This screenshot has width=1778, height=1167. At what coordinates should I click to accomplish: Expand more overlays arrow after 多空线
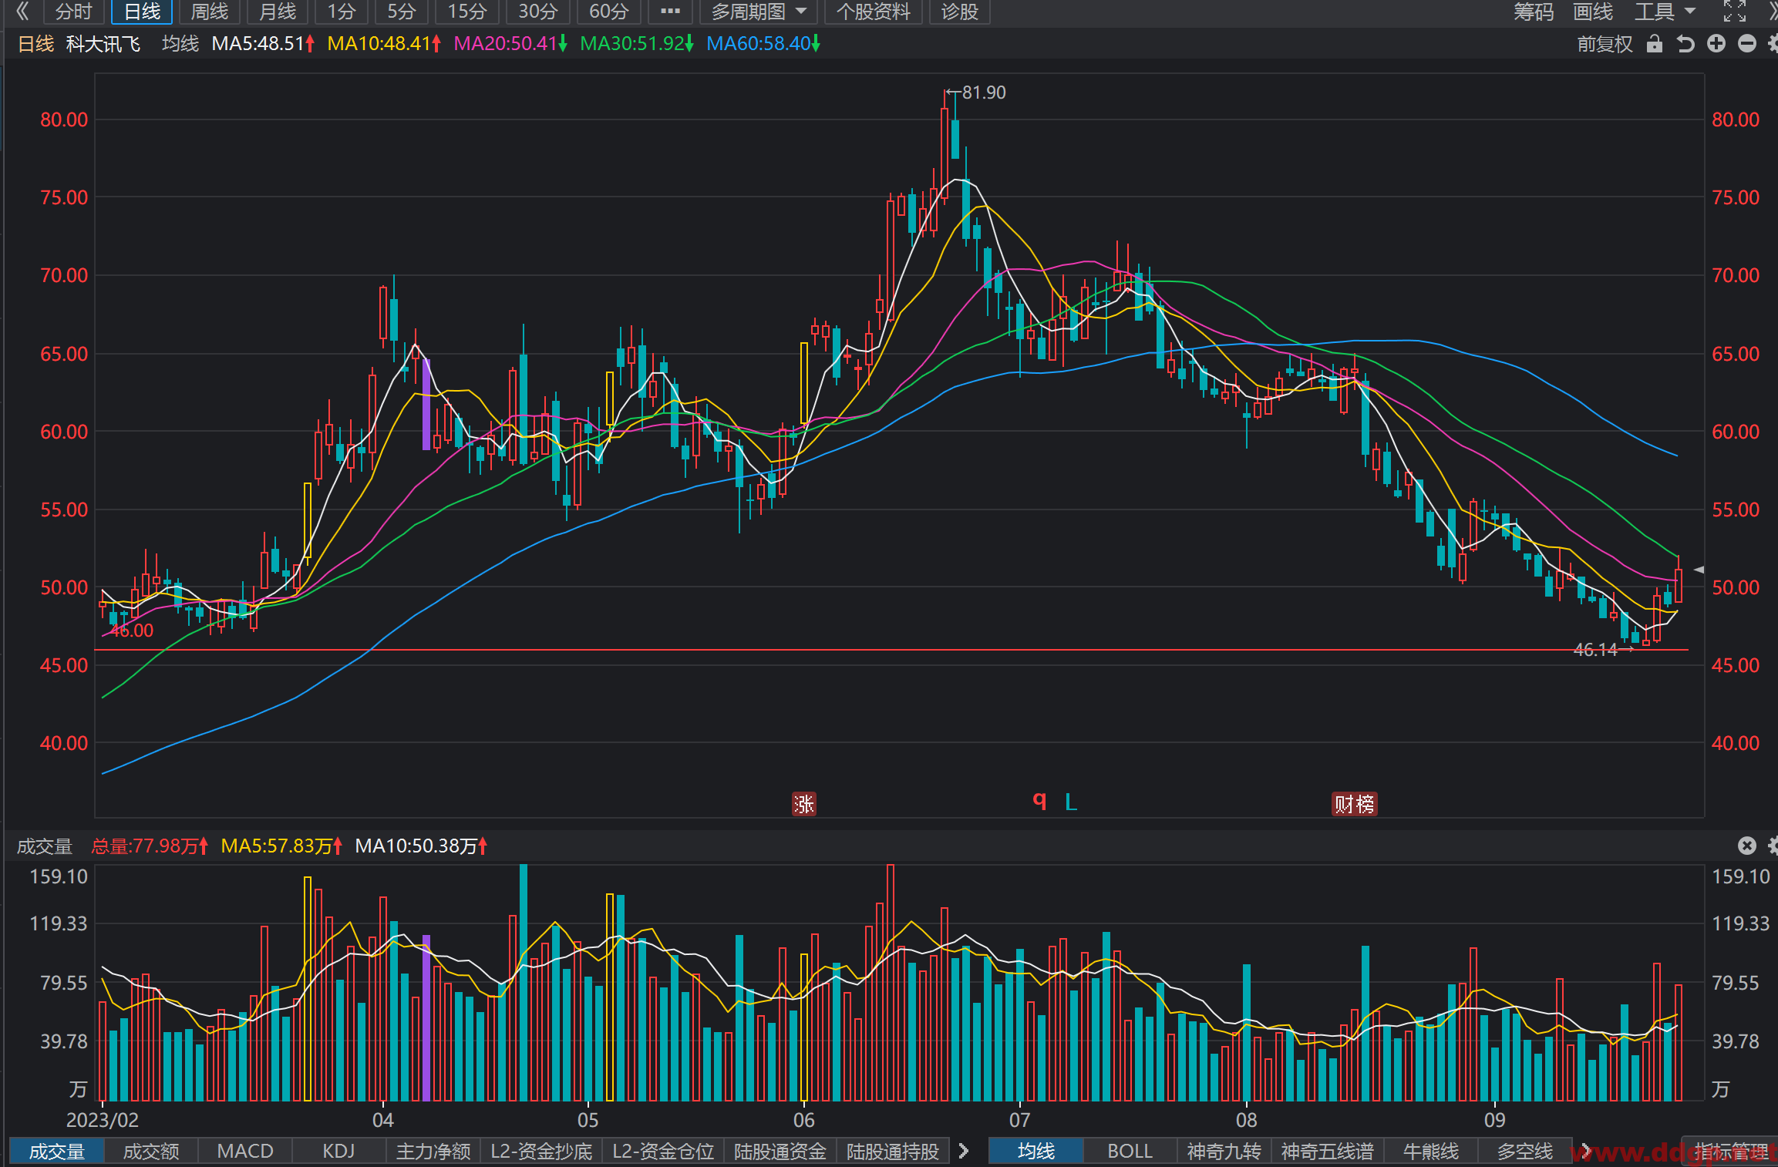pyautogui.click(x=1585, y=1151)
